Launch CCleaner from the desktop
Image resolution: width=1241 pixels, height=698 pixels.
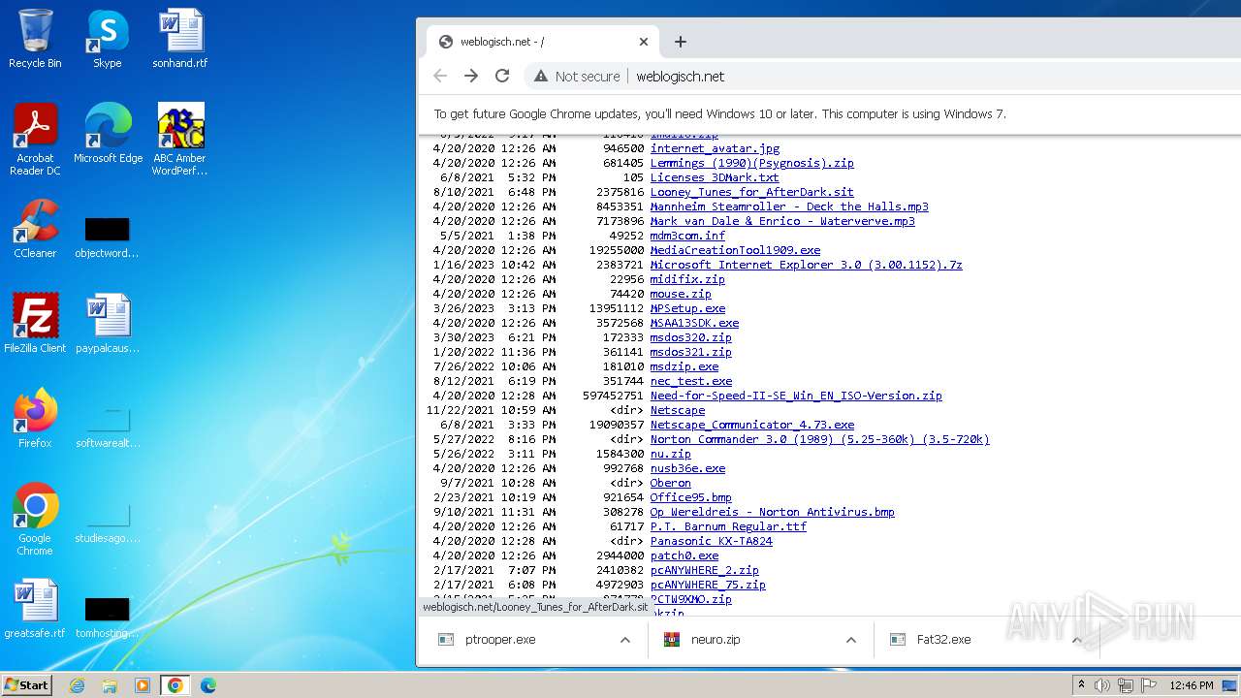point(35,229)
